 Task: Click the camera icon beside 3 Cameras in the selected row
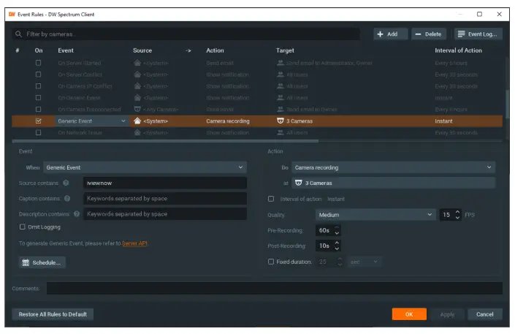tap(281, 121)
